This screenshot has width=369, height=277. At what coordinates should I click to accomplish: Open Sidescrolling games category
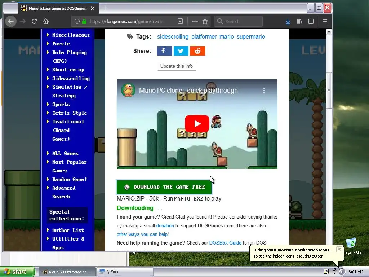tap(71, 78)
